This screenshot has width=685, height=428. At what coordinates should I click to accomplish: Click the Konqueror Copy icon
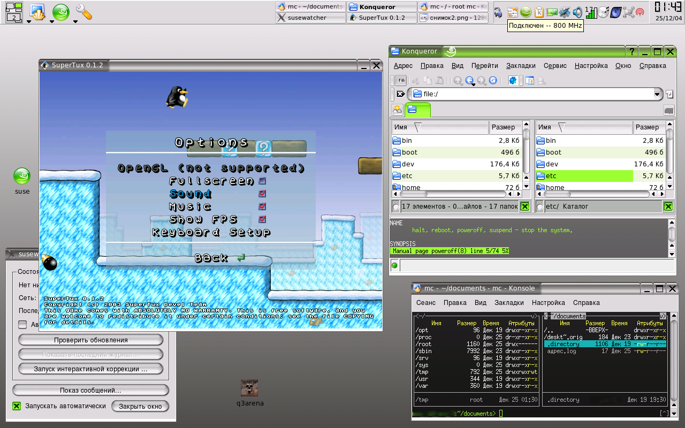pos(428,81)
